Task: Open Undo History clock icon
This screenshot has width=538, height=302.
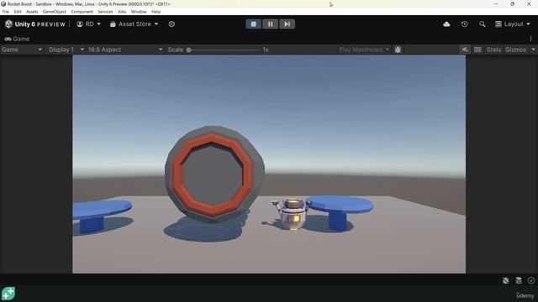Action: [x=464, y=24]
